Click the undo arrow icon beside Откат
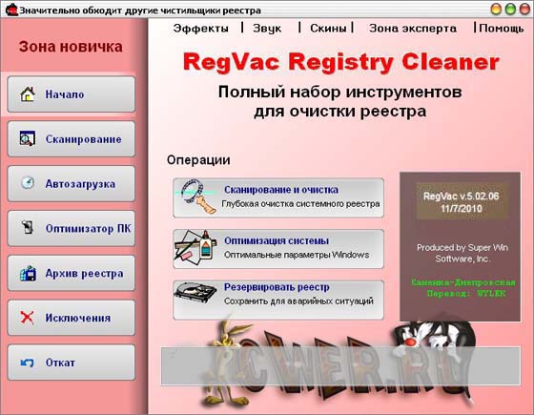Screen dimensions: 534x415 [x=27, y=363]
